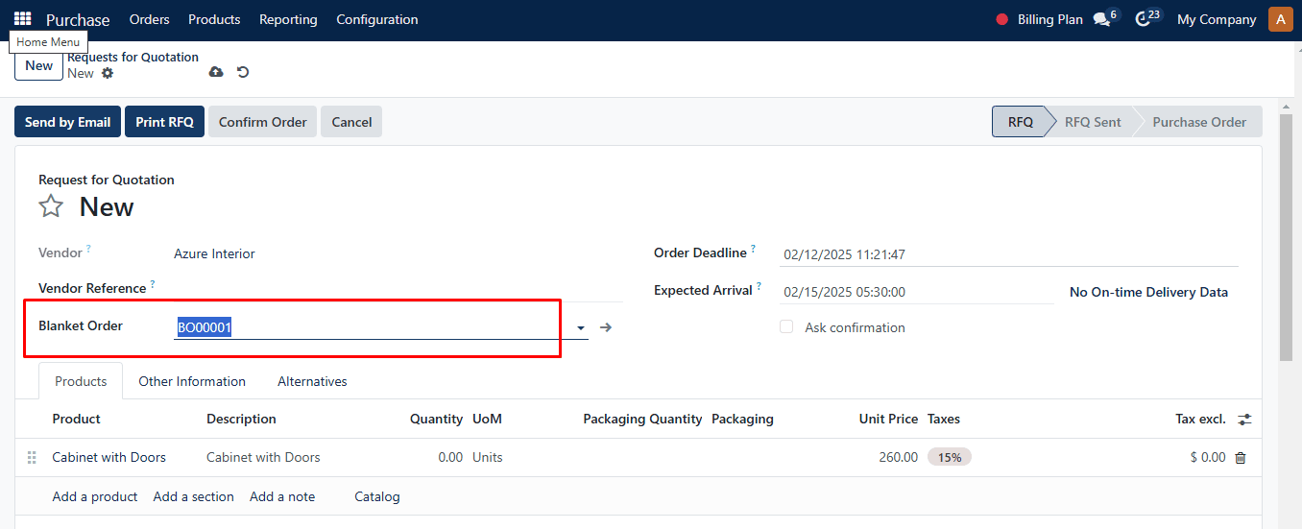
Task: Open the Orders menu
Action: tap(149, 19)
